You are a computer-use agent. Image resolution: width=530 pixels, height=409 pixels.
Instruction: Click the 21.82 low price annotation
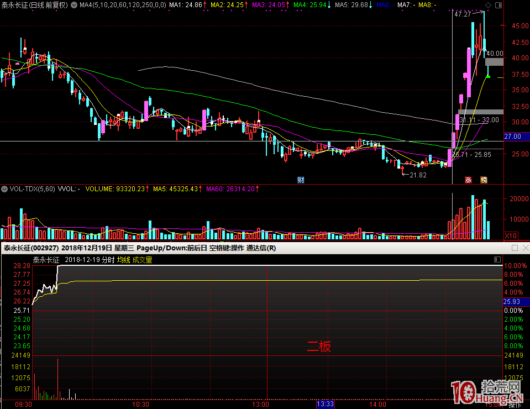pos(418,175)
